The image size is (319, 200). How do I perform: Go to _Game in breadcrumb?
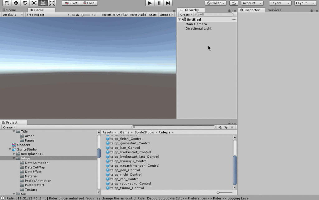pyautogui.click(x=123, y=133)
